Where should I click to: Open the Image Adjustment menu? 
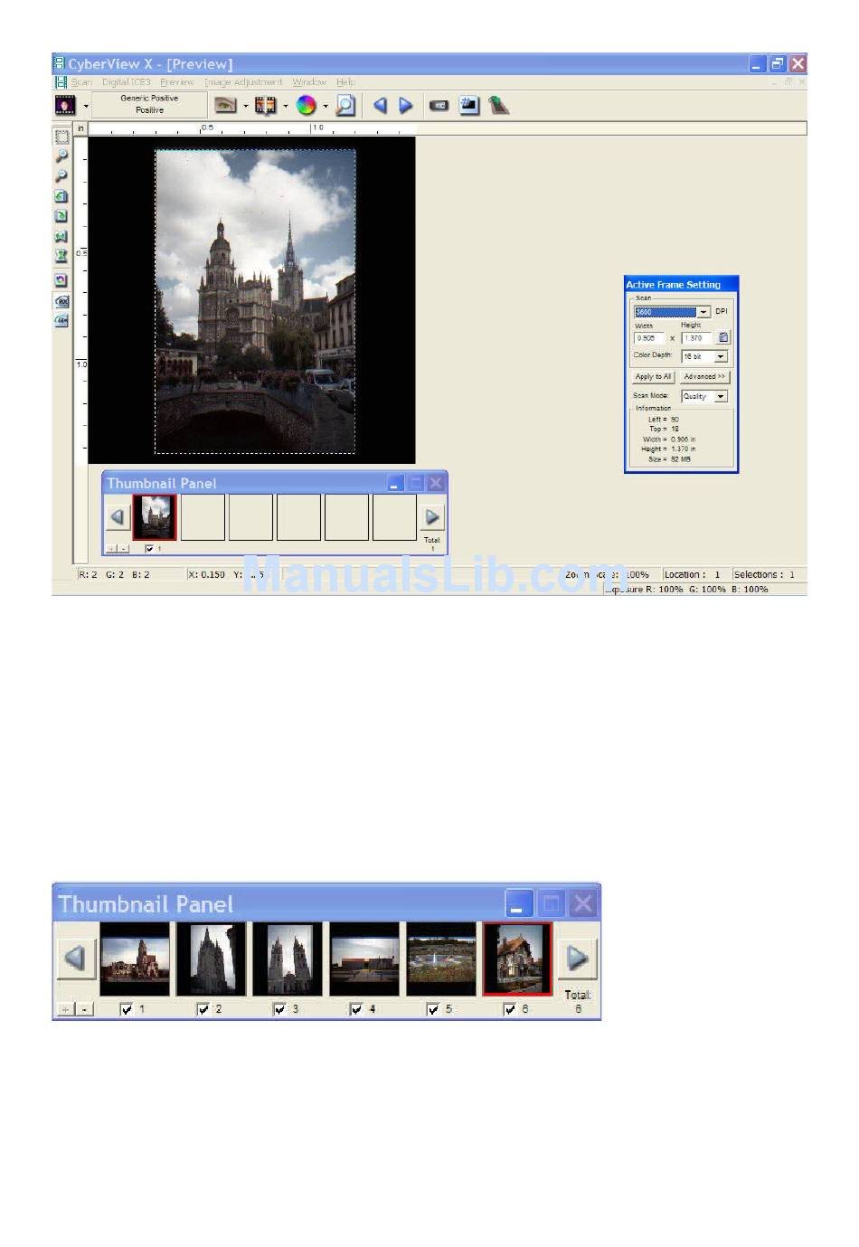pyautogui.click(x=243, y=82)
